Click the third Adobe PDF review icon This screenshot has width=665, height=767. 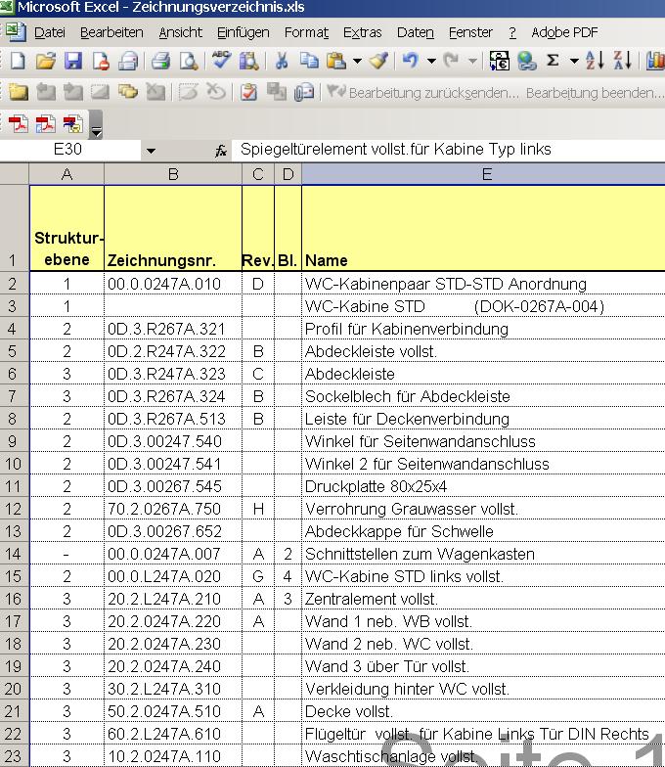pos(72,123)
